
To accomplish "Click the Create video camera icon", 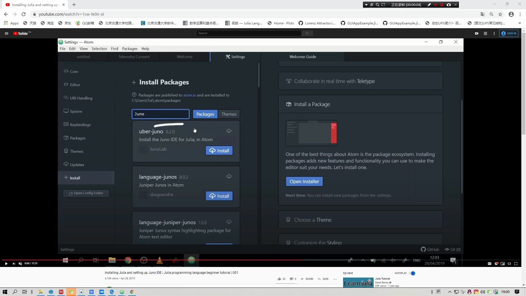I will (x=477, y=33).
